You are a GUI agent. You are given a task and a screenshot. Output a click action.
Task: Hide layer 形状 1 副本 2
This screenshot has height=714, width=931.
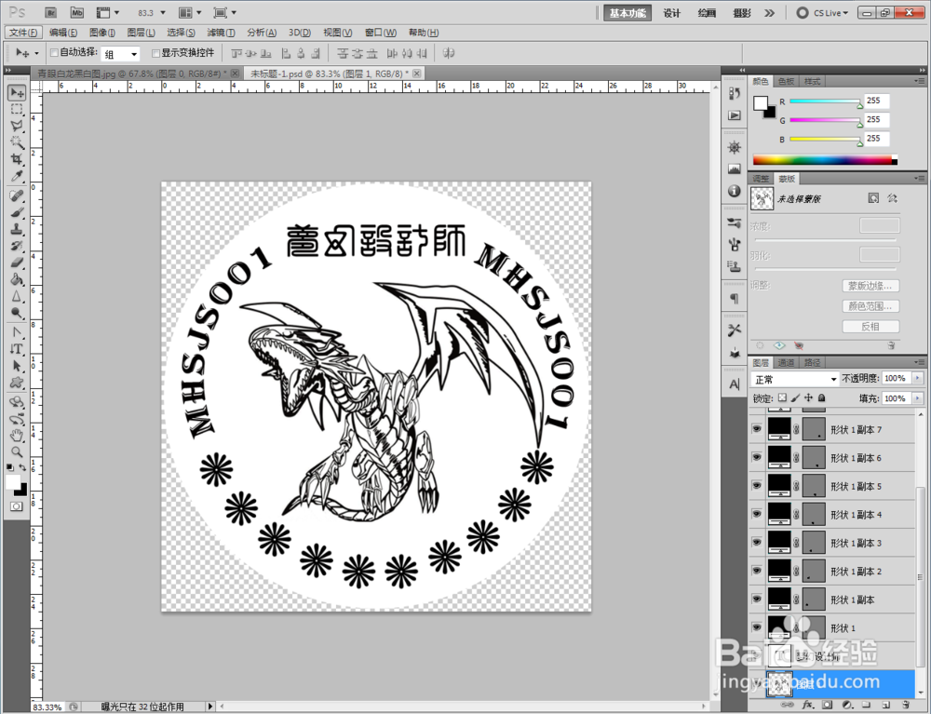tap(756, 571)
